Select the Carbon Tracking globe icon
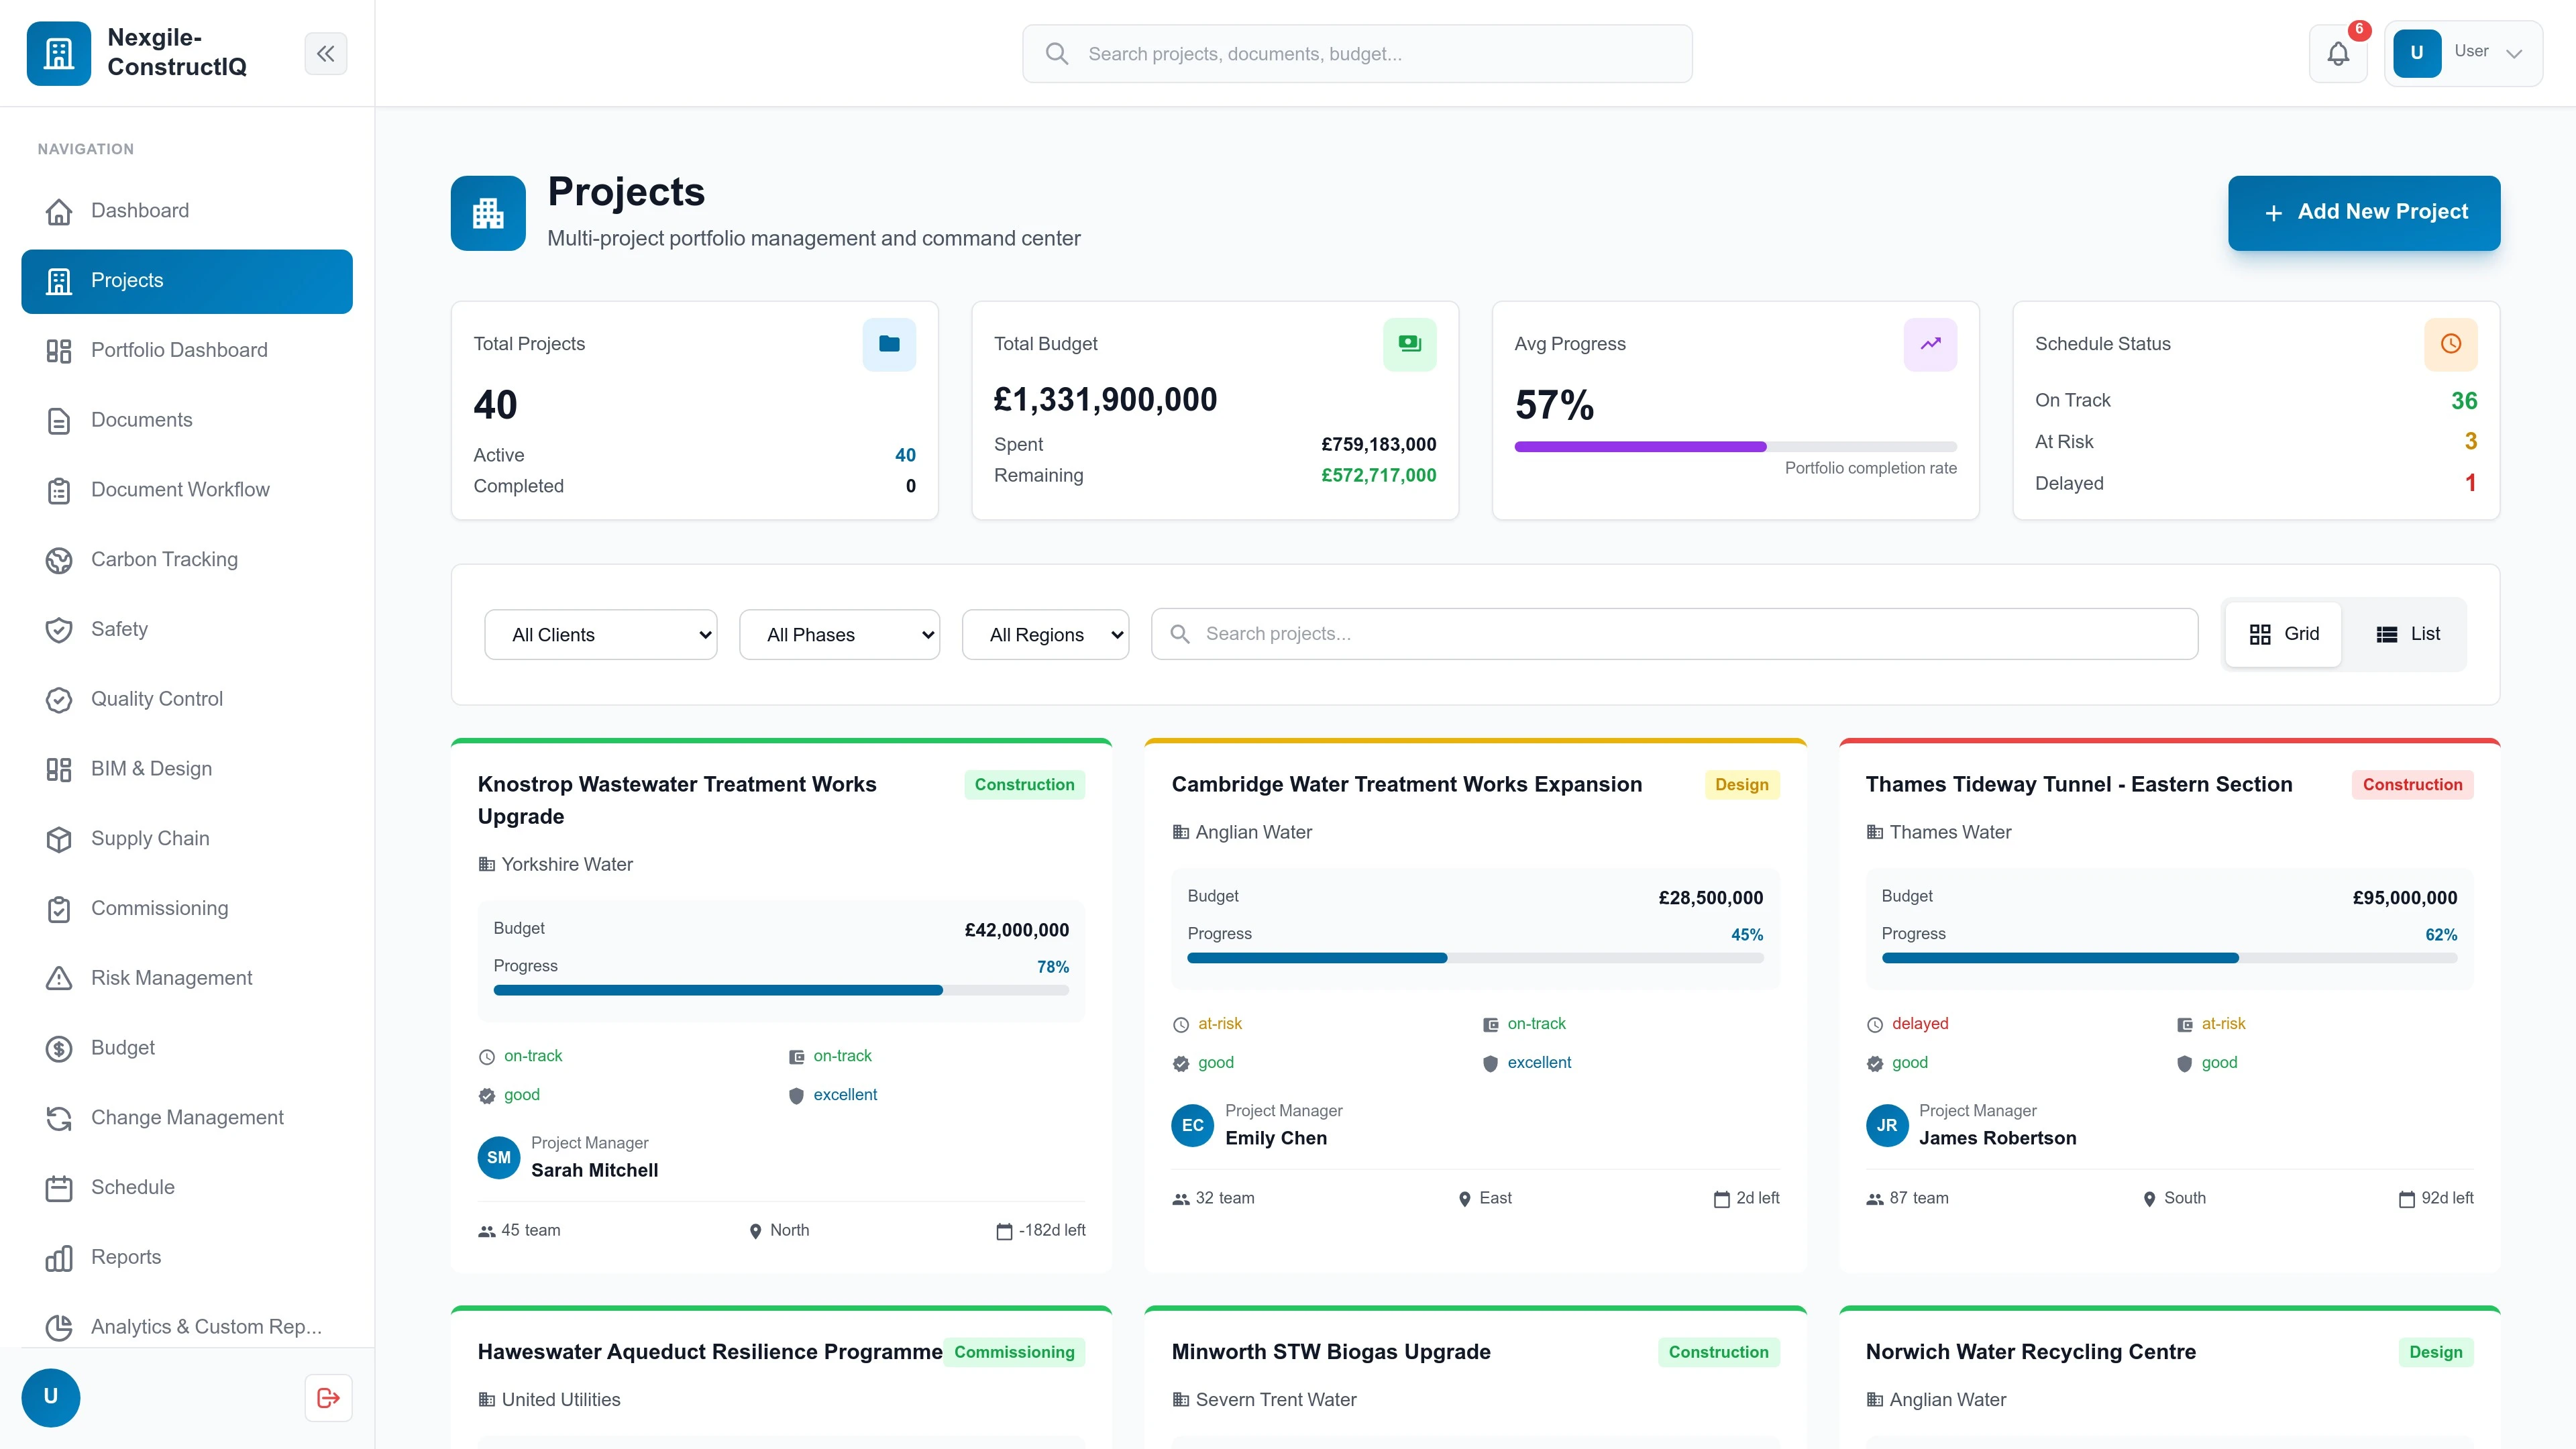This screenshot has width=2576, height=1449. pos(59,559)
